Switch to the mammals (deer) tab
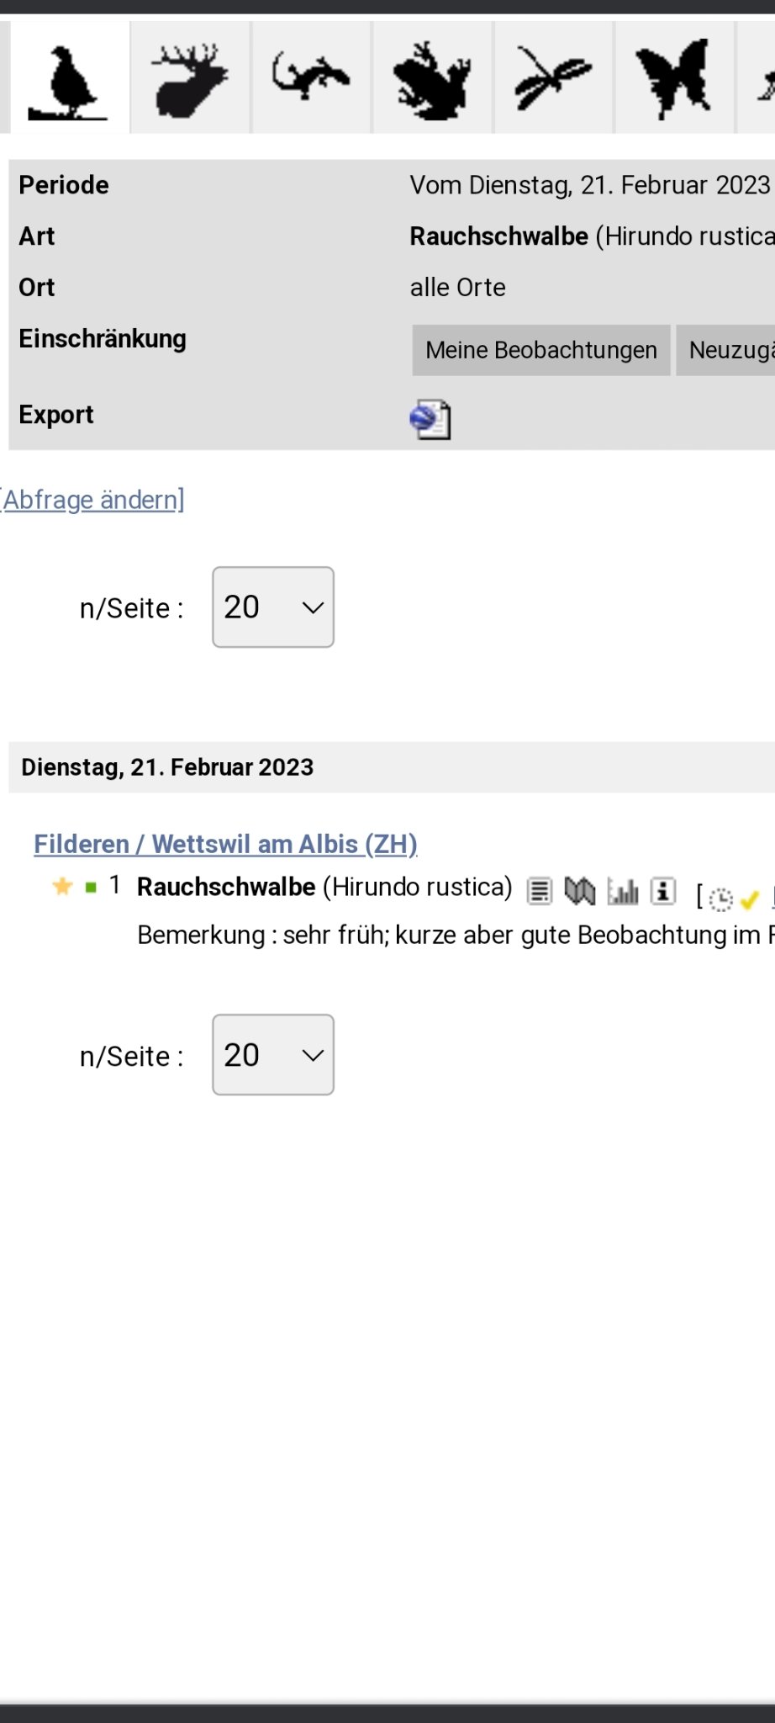Viewport: 775px width, 1723px height. click(190, 80)
